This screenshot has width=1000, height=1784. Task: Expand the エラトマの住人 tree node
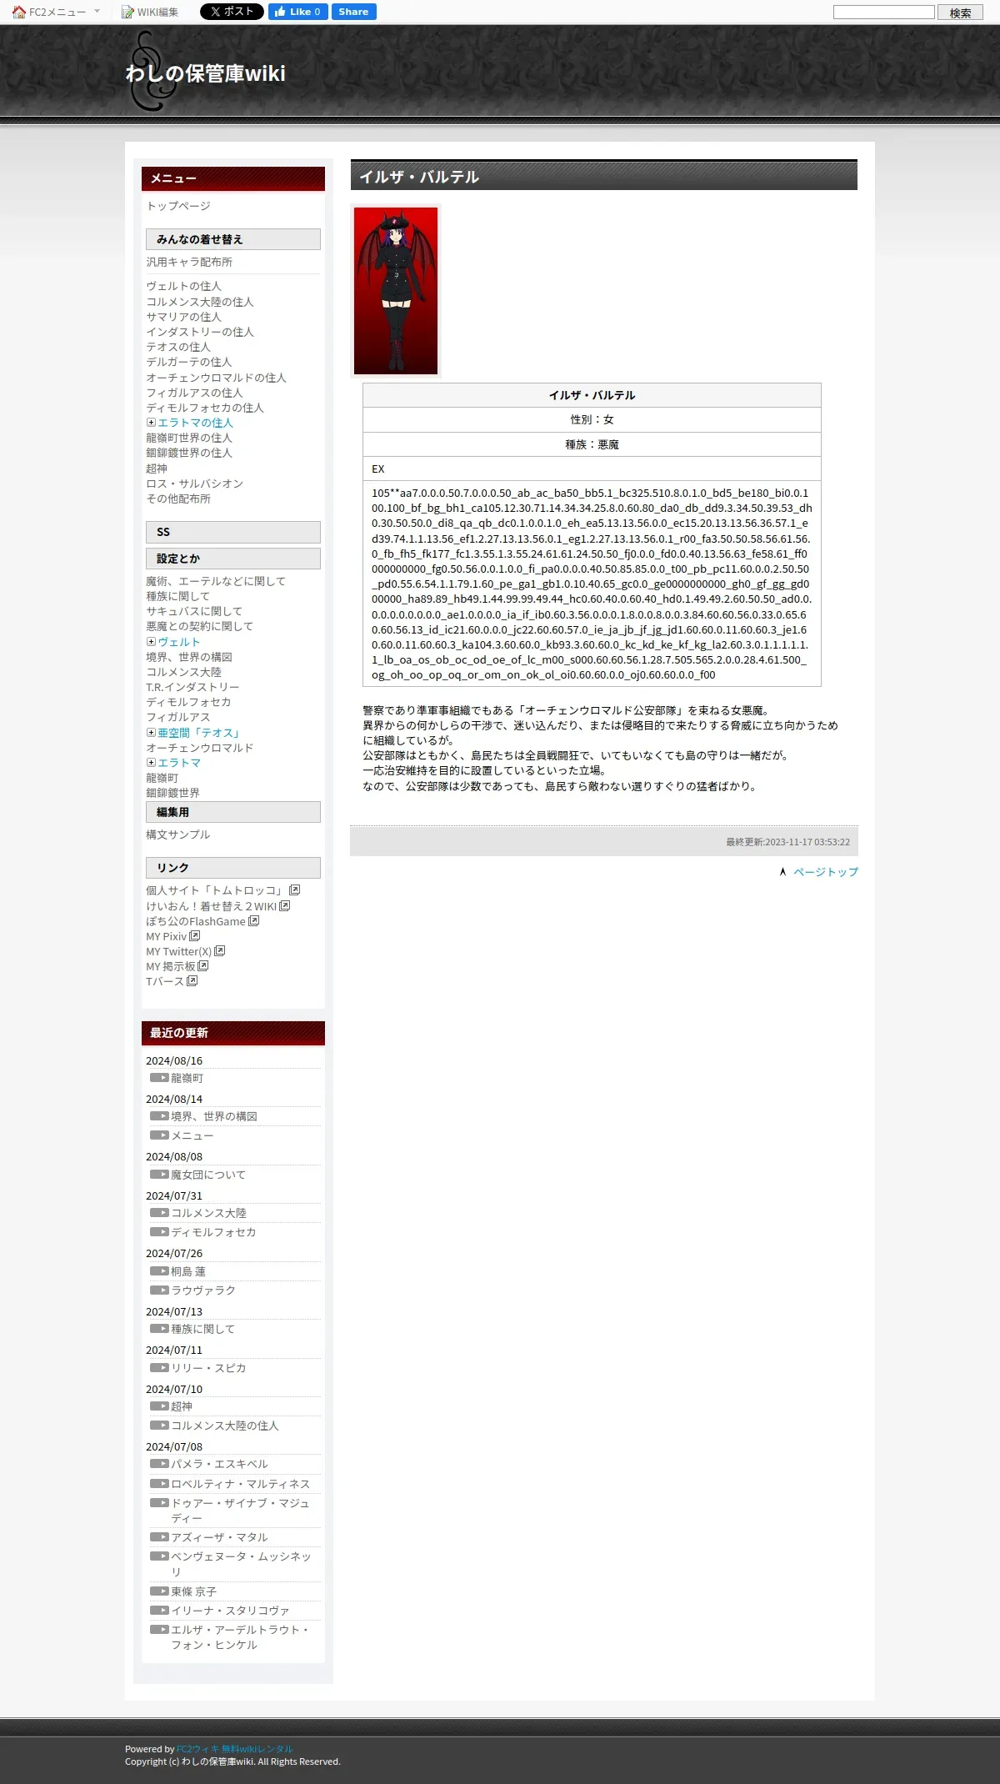point(151,423)
